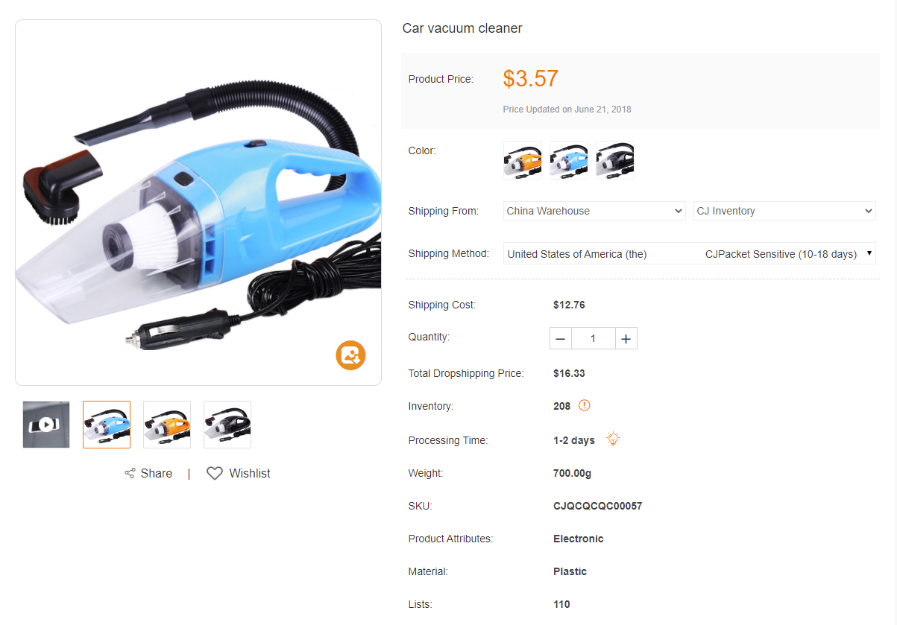View black vacuum thumbnail image

[227, 425]
